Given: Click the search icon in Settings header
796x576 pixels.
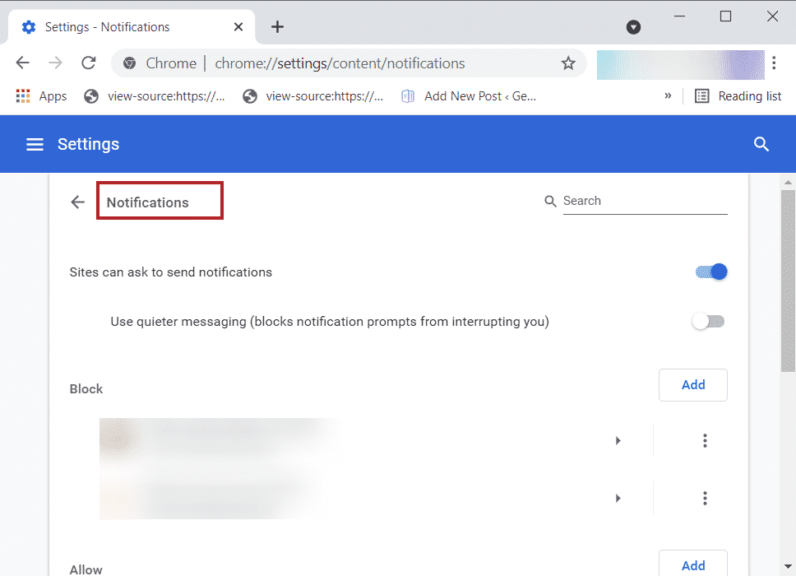Looking at the screenshot, I should point(761,144).
